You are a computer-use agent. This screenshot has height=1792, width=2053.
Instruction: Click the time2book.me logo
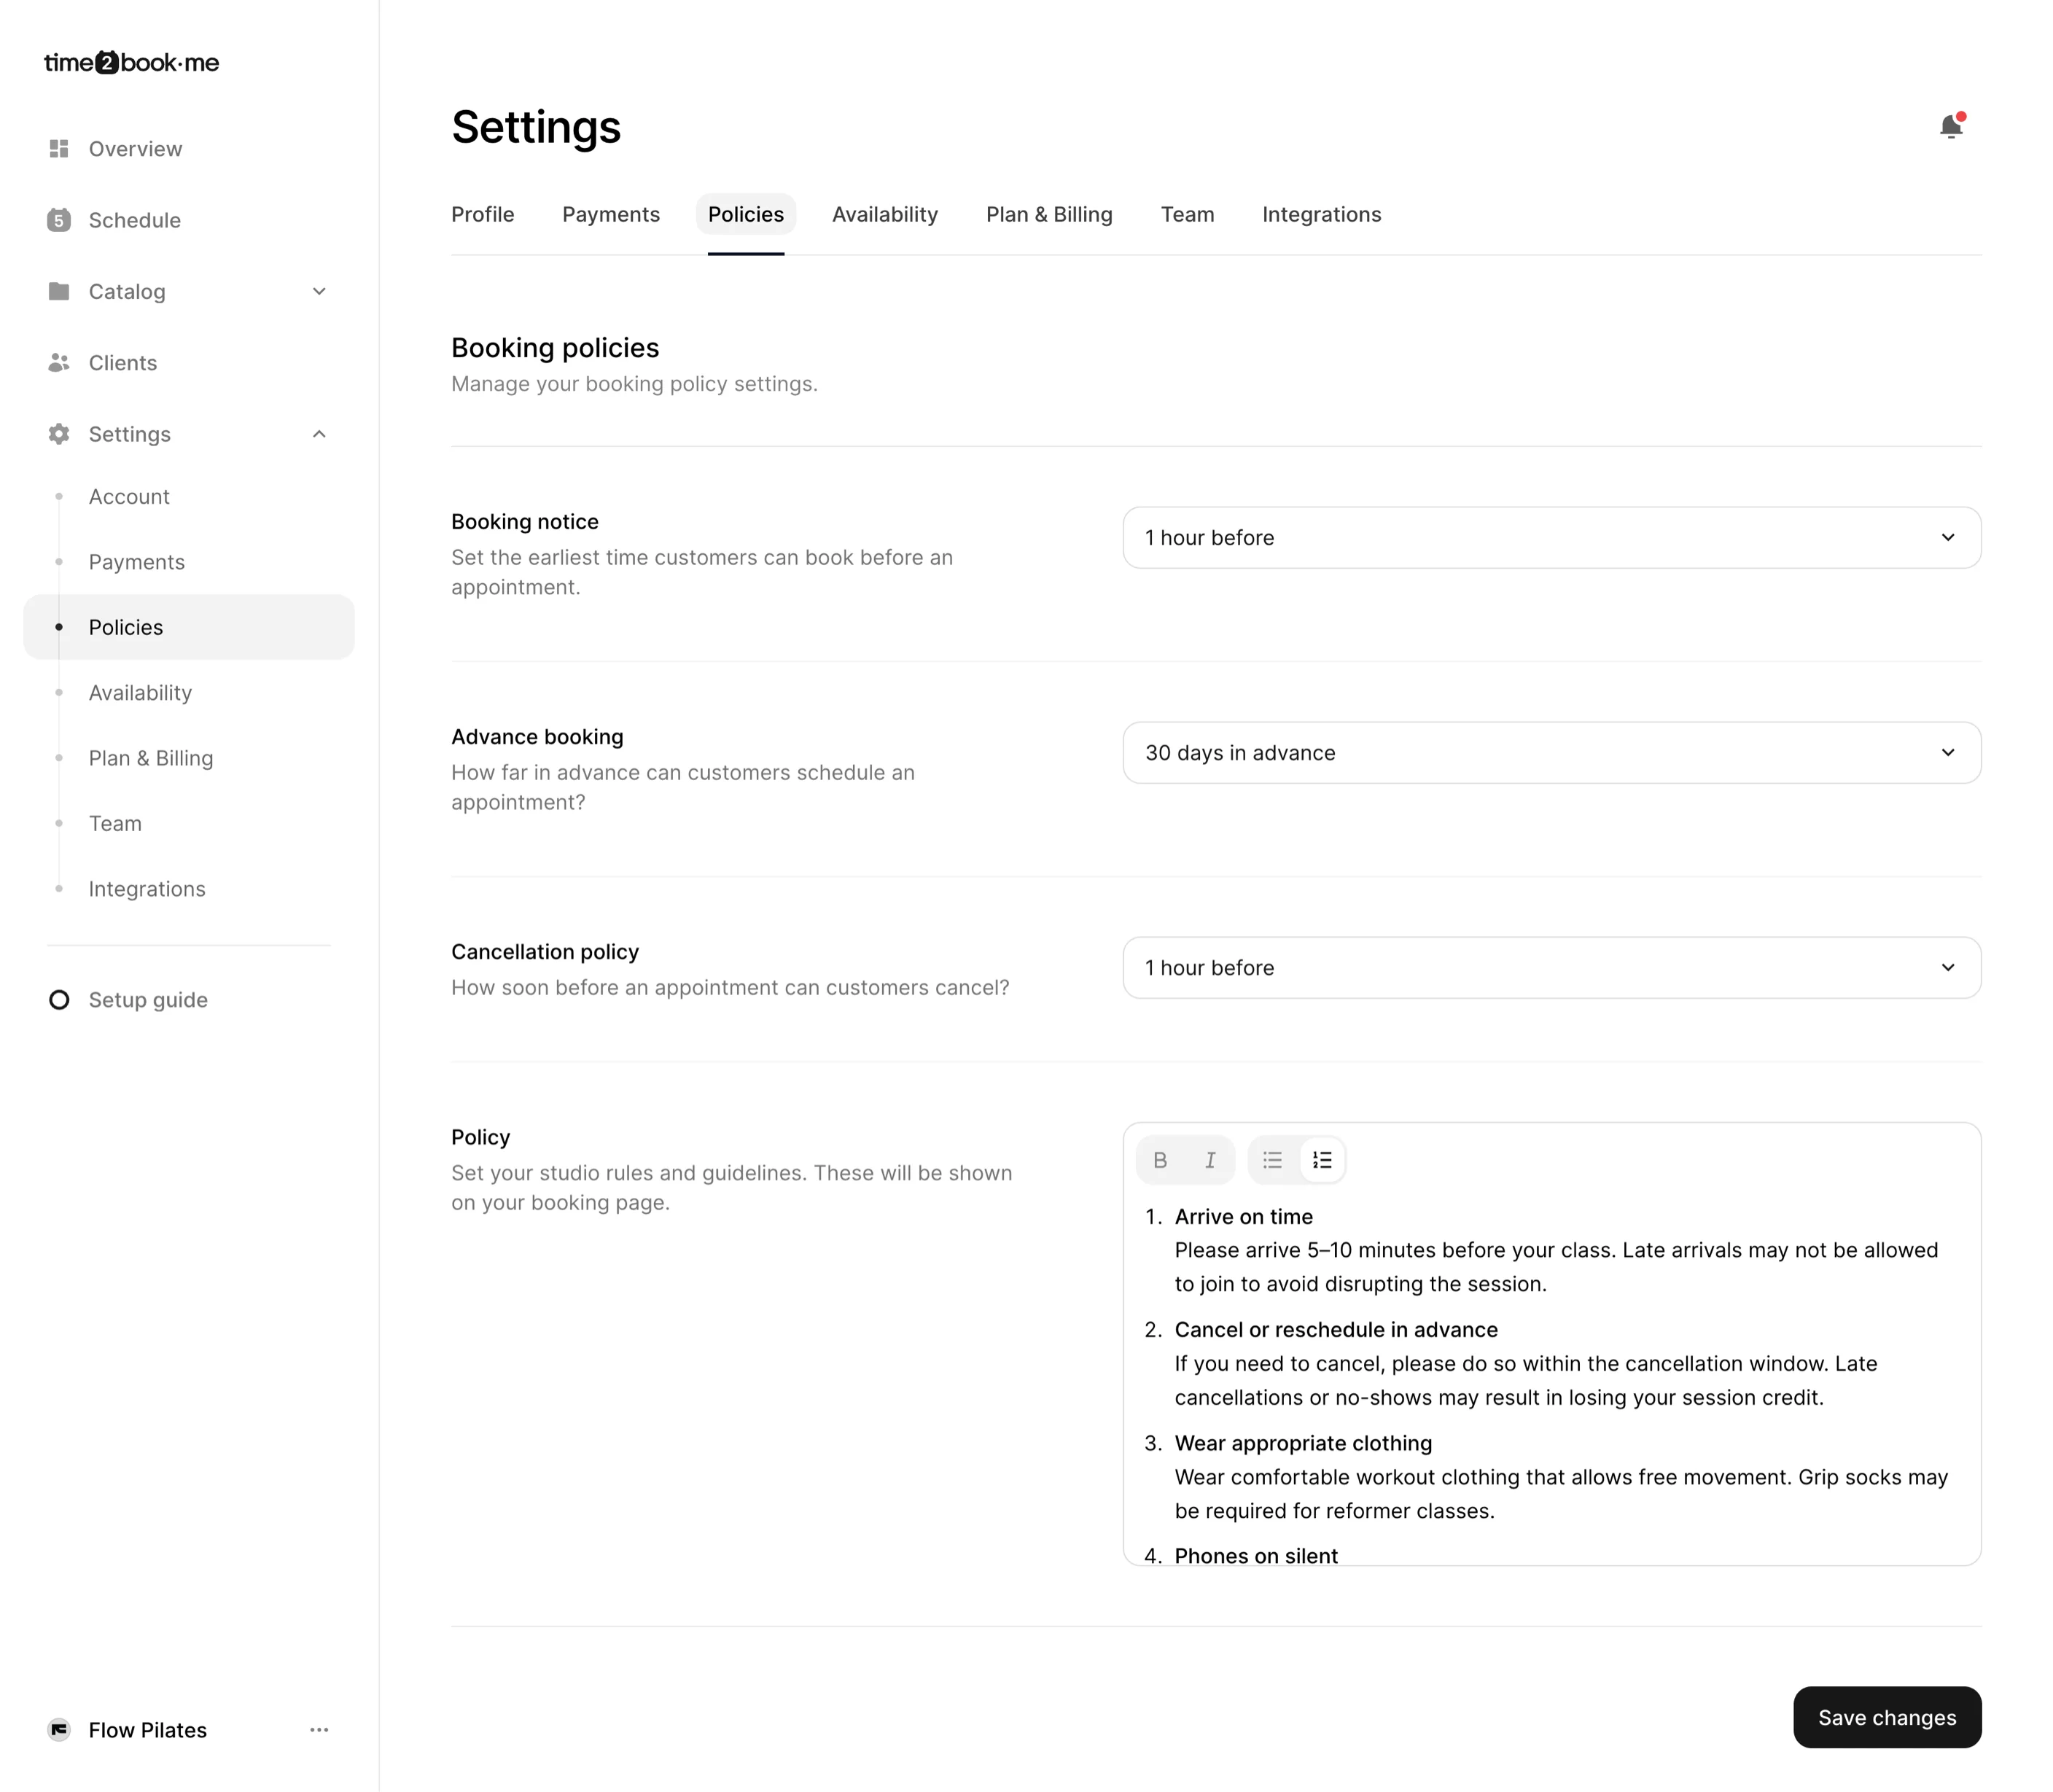click(131, 63)
